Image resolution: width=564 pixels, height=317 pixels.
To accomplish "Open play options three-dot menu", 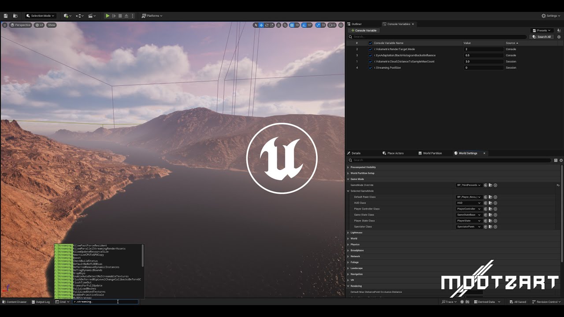I will pos(133,16).
